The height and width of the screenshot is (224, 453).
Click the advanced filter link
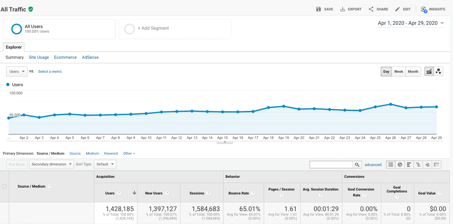[x=373, y=165]
